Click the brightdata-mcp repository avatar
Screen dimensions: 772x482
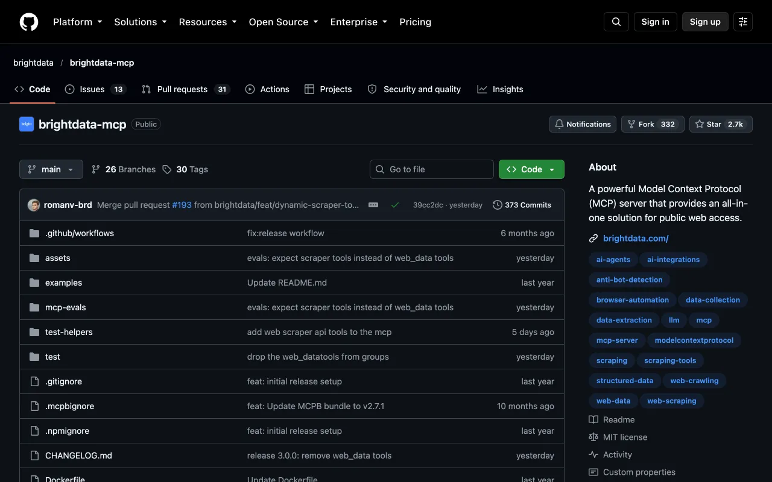[27, 124]
